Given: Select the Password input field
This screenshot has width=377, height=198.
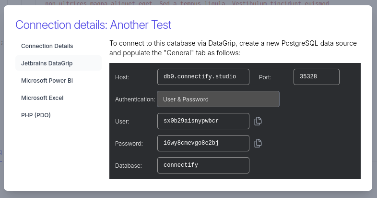Looking at the screenshot, I should click(x=203, y=143).
